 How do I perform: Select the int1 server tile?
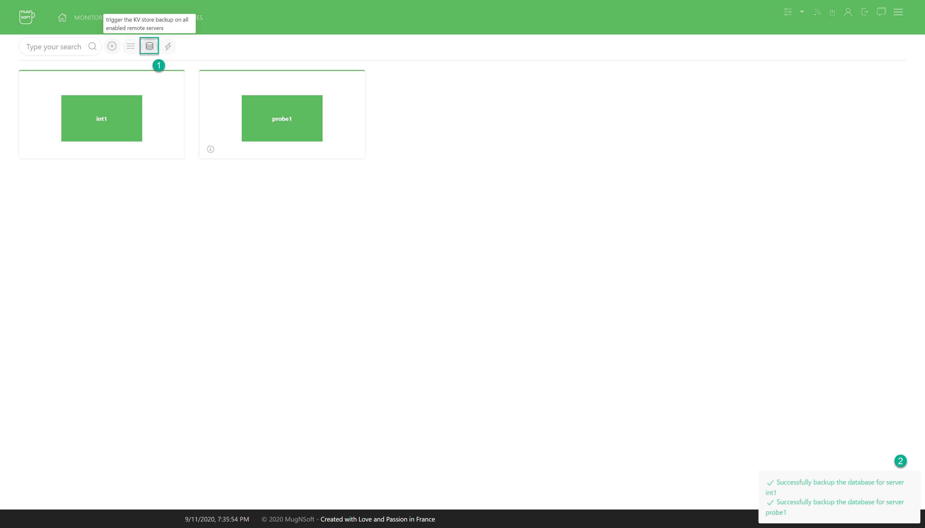[102, 118]
